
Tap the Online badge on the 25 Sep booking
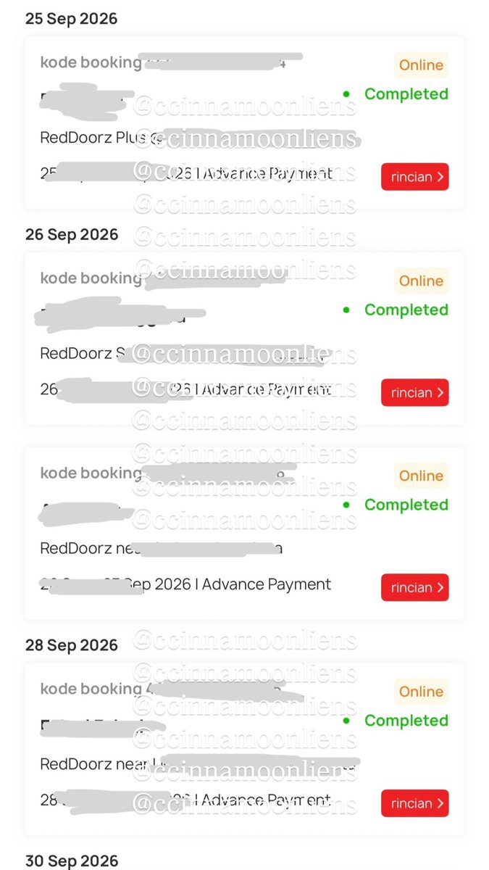(421, 65)
